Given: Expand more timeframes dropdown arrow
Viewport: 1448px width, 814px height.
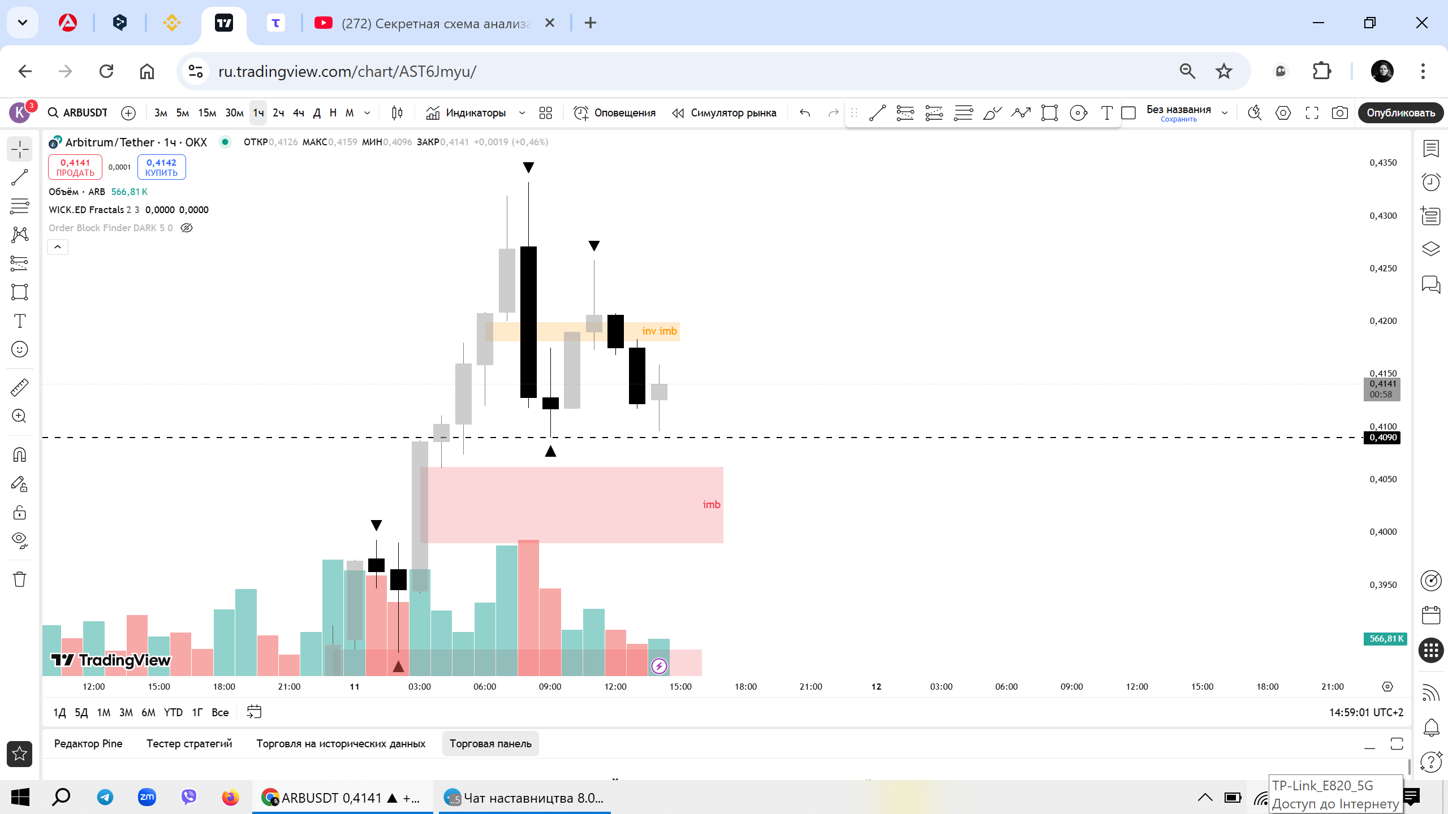Looking at the screenshot, I should pos(367,113).
